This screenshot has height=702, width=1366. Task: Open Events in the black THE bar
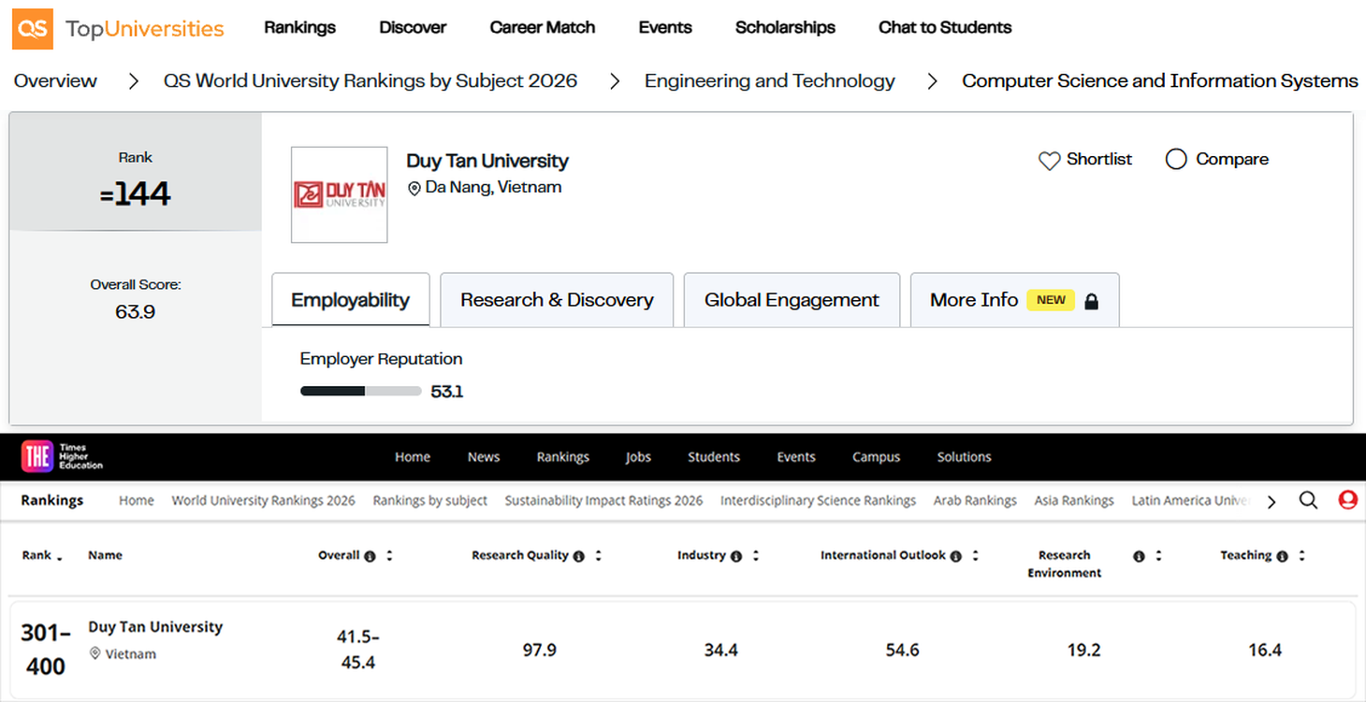796,457
